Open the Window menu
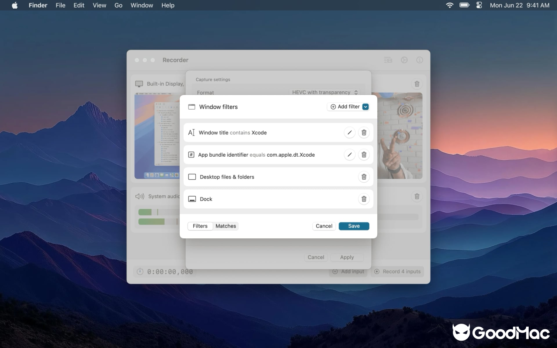557x348 pixels. (142, 5)
